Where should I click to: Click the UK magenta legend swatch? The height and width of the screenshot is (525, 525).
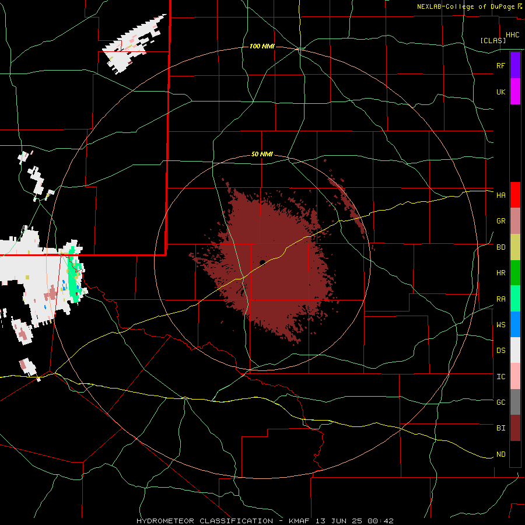[x=515, y=92]
